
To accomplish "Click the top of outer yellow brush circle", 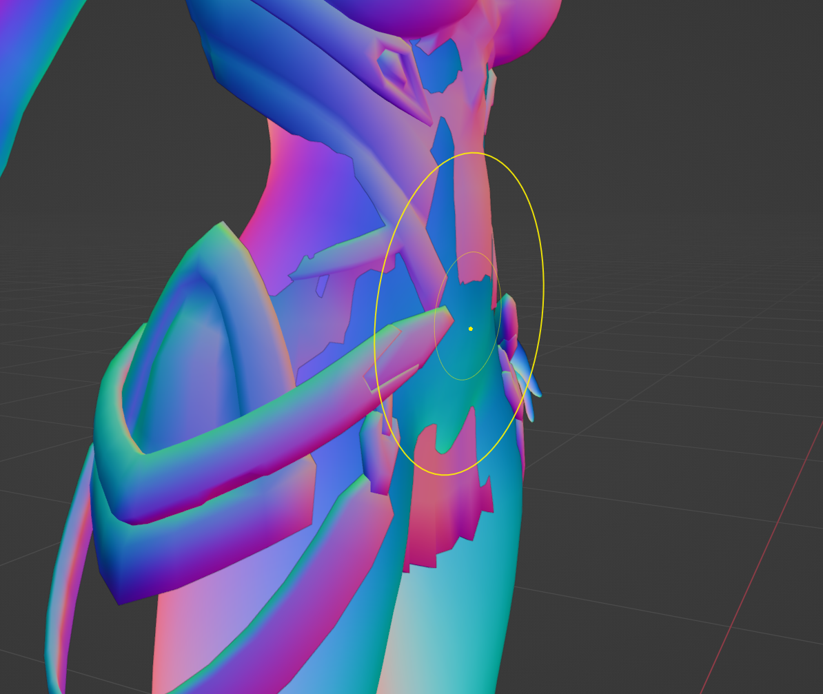I will pyautogui.click(x=472, y=153).
